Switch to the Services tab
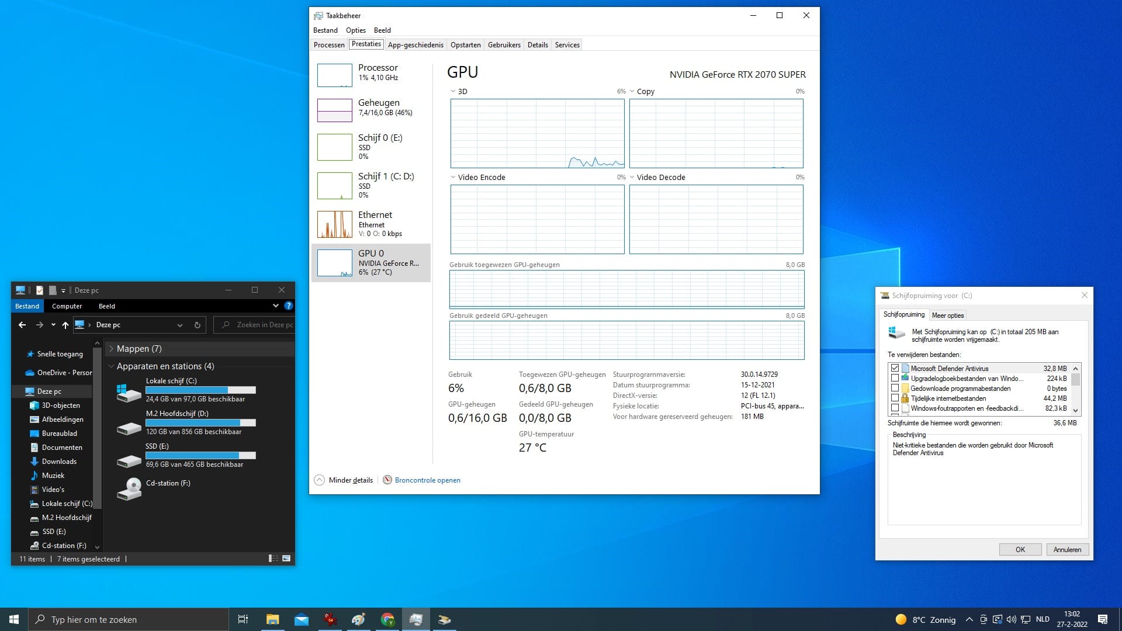 pos(567,45)
